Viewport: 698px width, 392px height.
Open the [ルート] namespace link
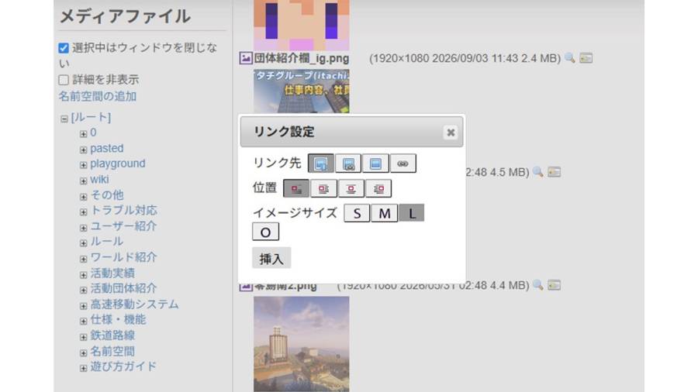(x=91, y=117)
